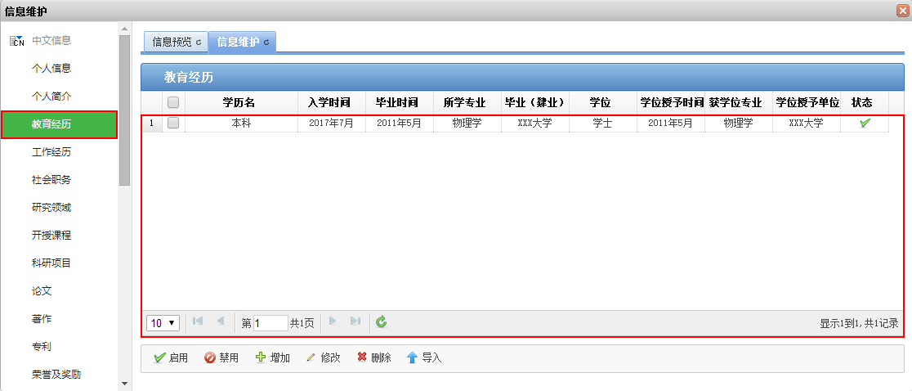
Task: Click the green checkmark status icon in row 1
Action: [x=865, y=124]
